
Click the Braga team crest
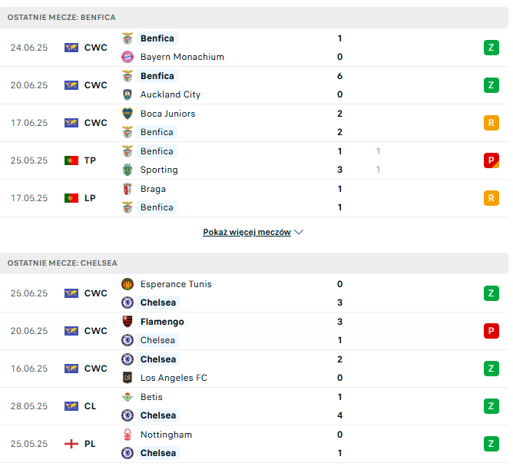coord(127,189)
